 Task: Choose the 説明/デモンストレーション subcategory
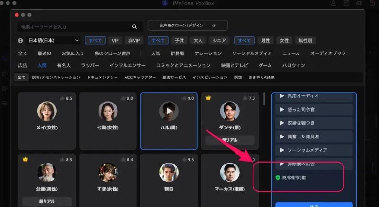pyautogui.click(x=56, y=78)
